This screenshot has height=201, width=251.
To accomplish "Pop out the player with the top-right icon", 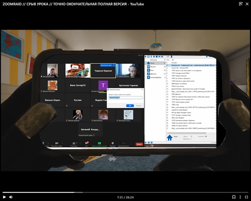I will (x=240, y=4).
